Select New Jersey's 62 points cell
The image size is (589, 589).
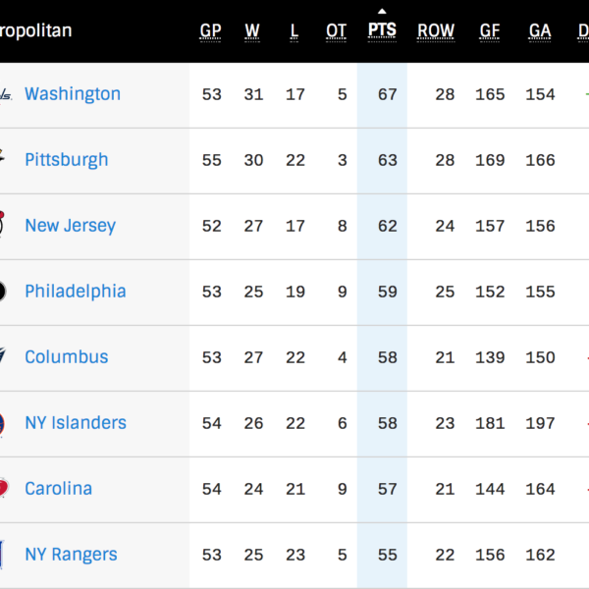[x=388, y=226]
